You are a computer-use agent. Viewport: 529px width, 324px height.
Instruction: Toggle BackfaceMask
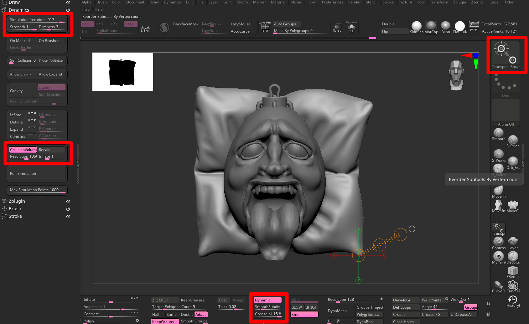[186, 24]
